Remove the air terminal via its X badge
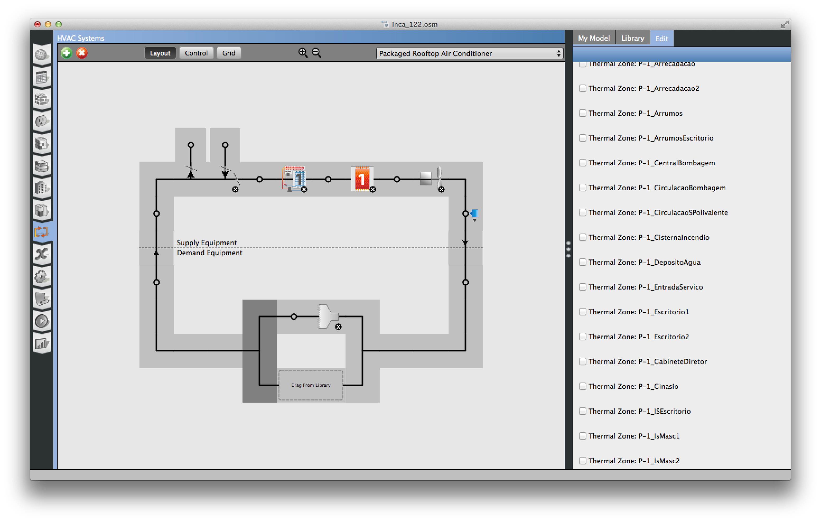 pos(338,327)
